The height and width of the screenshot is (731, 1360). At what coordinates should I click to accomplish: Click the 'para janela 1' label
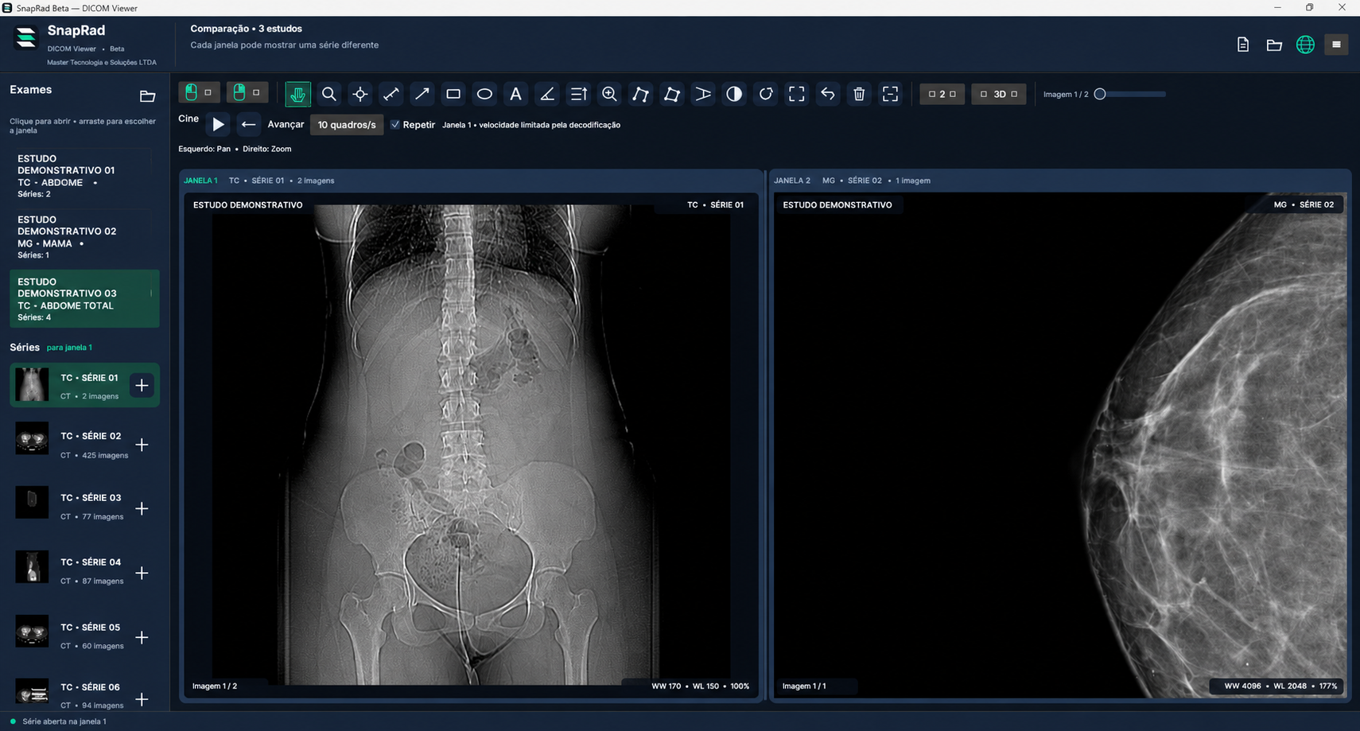69,348
